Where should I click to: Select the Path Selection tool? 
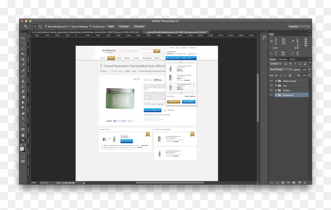pyautogui.click(x=23, y=124)
